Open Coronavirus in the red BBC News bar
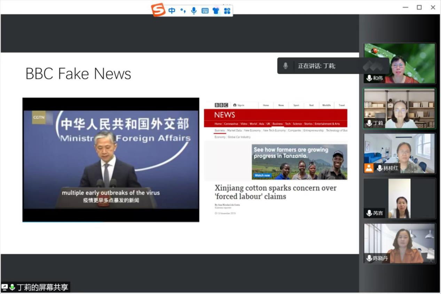The image size is (441, 294). (231, 124)
